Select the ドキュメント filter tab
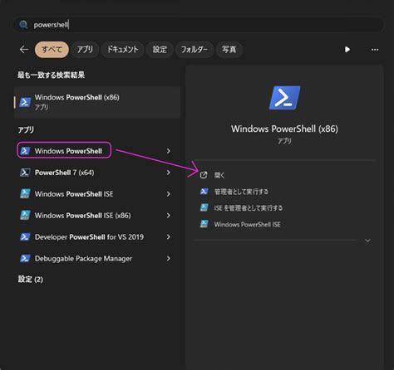This screenshot has height=370, width=394. tap(122, 50)
